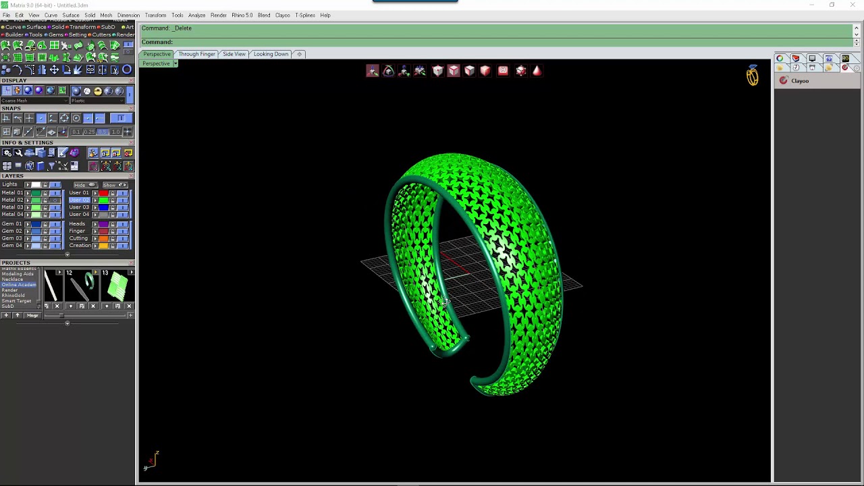
Task: Open the Render menu in menu bar
Action: pos(218,15)
